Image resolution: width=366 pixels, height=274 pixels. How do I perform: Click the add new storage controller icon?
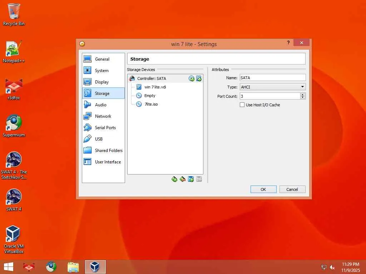[174, 179]
